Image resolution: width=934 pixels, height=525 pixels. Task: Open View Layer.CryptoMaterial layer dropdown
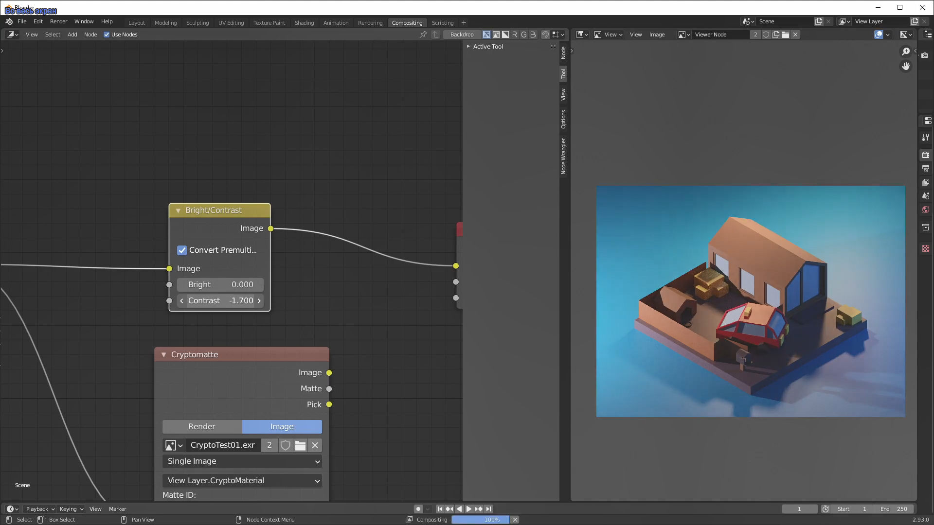[x=242, y=481]
